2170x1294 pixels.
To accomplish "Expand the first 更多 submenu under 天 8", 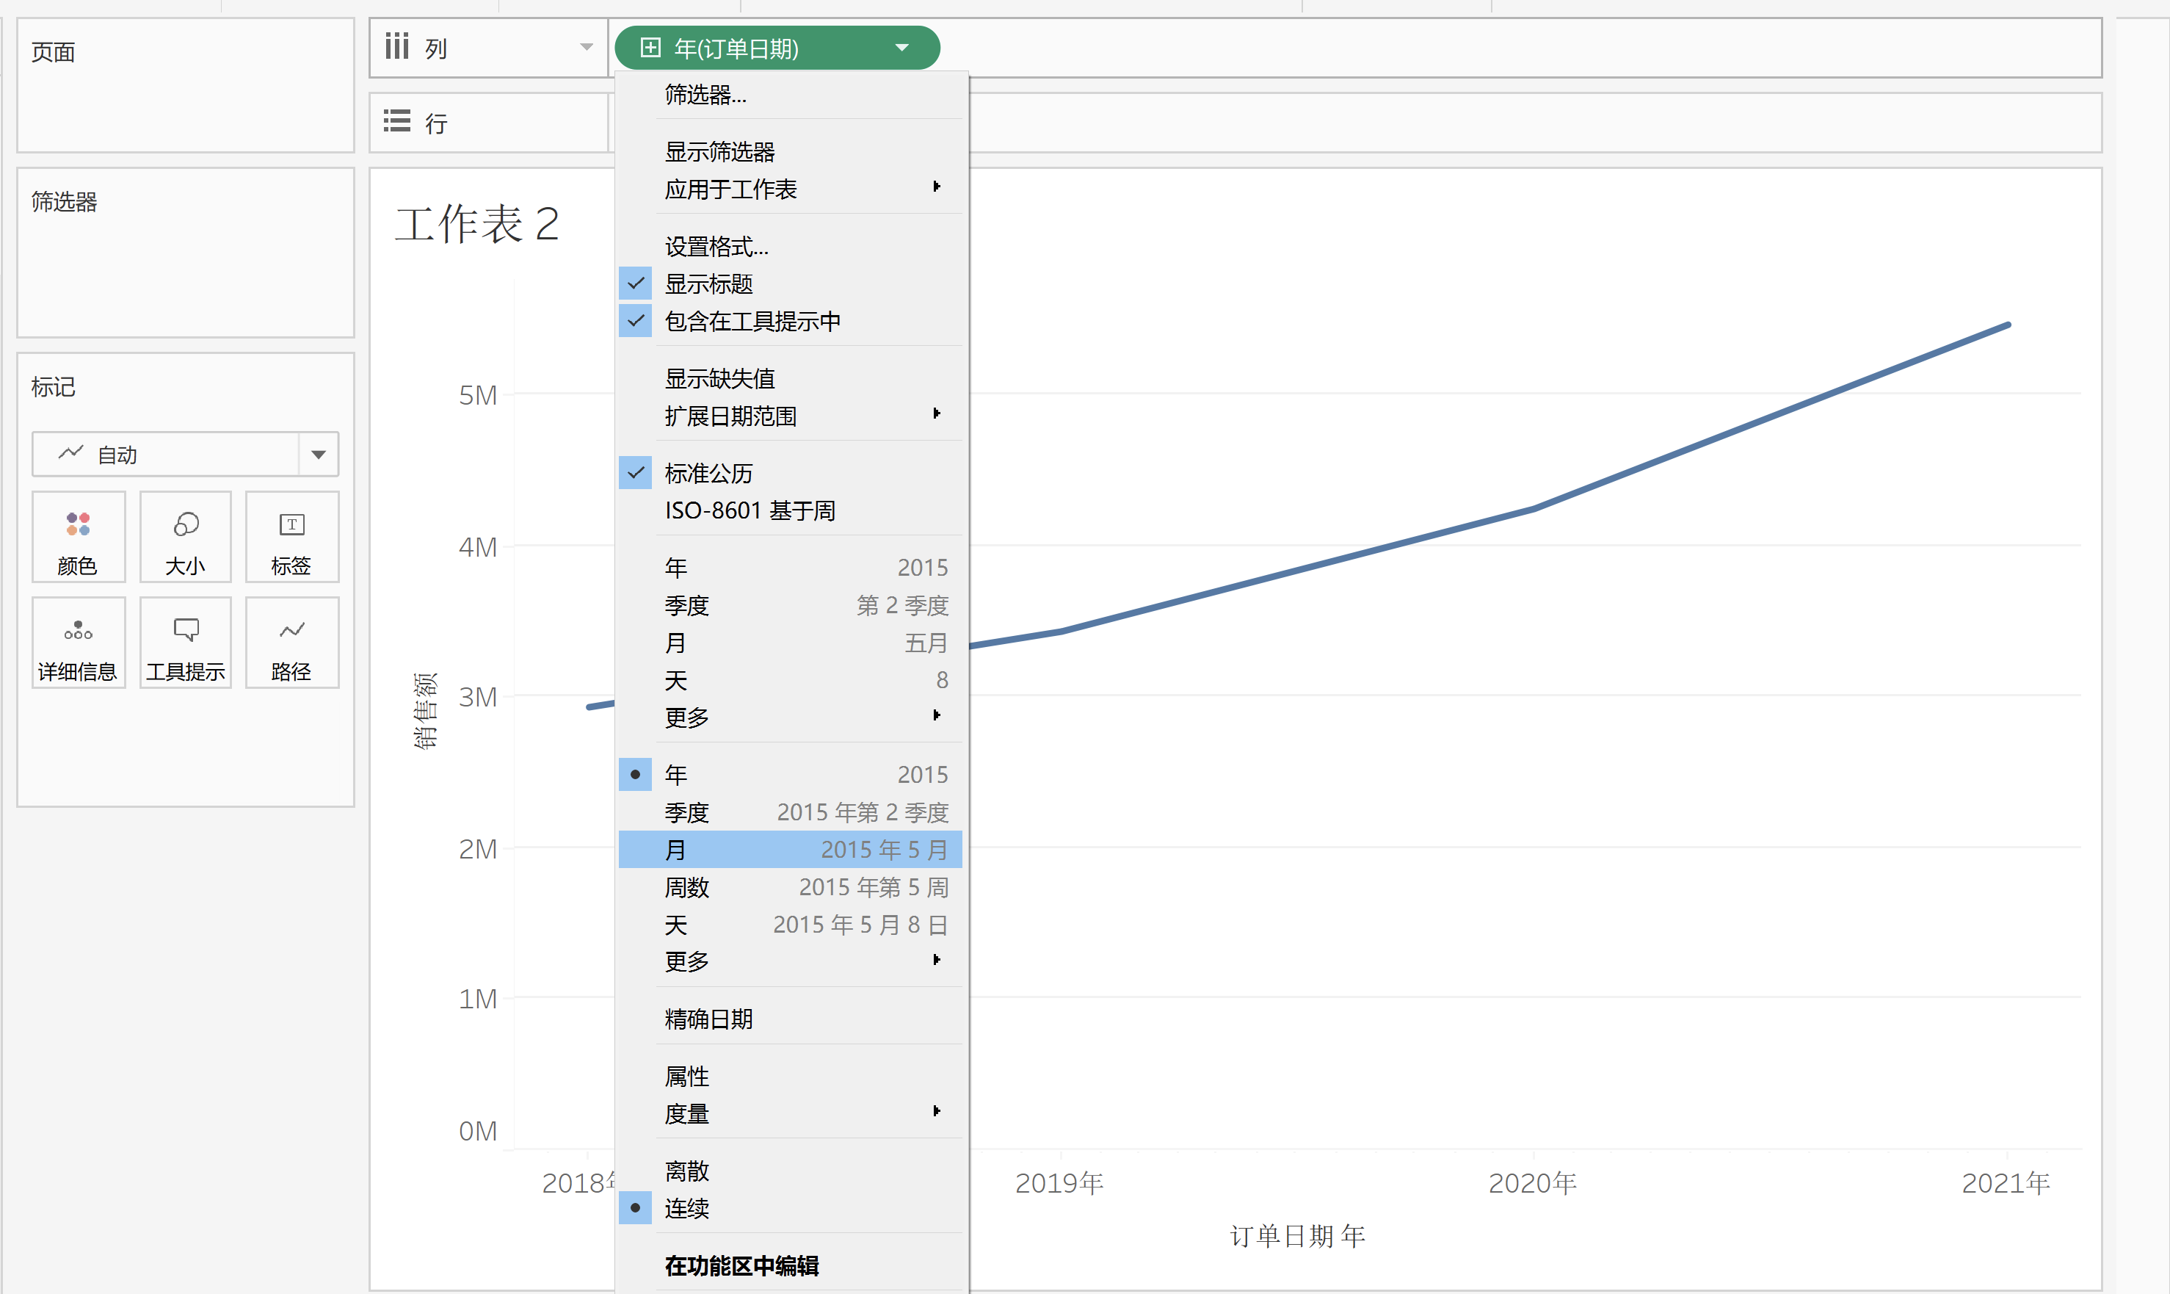I will (x=791, y=718).
